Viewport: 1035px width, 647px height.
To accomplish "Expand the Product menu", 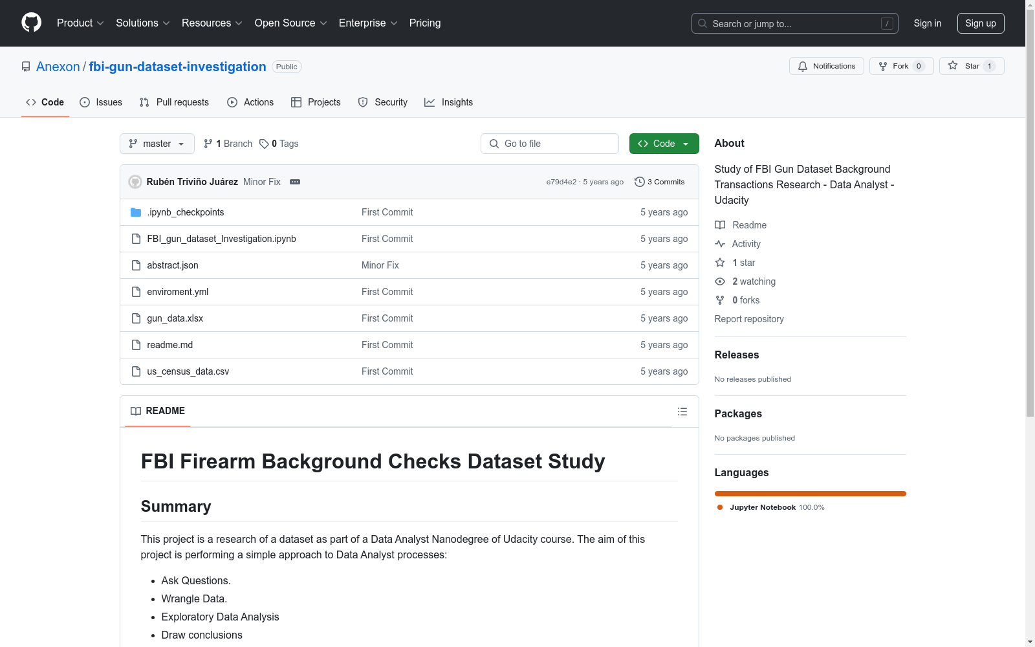I will click(80, 23).
